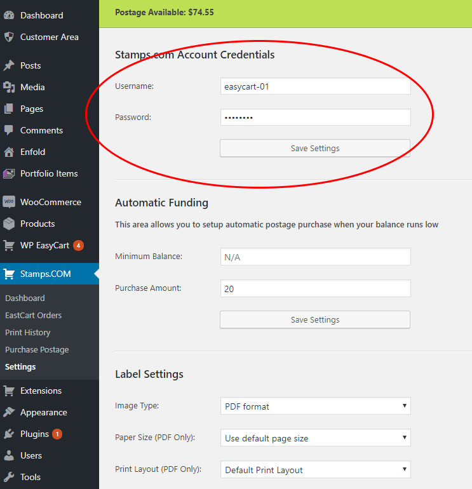Open Portfolio Items menu
This screenshot has width=472, height=489.
pos(49,173)
